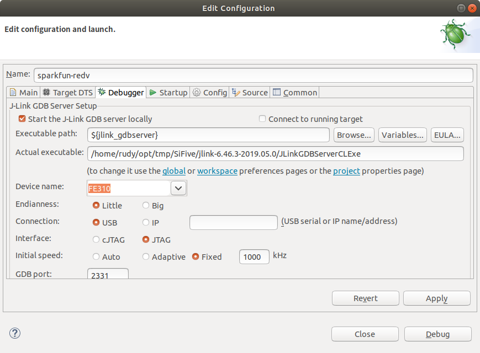This screenshot has width=480, height=353.
Task: Select cJTAG interface option
Action: pos(96,240)
